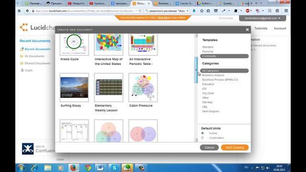306x172 pixels.
Task: Open the Firefox hamburger menu
Action: (286, 11)
